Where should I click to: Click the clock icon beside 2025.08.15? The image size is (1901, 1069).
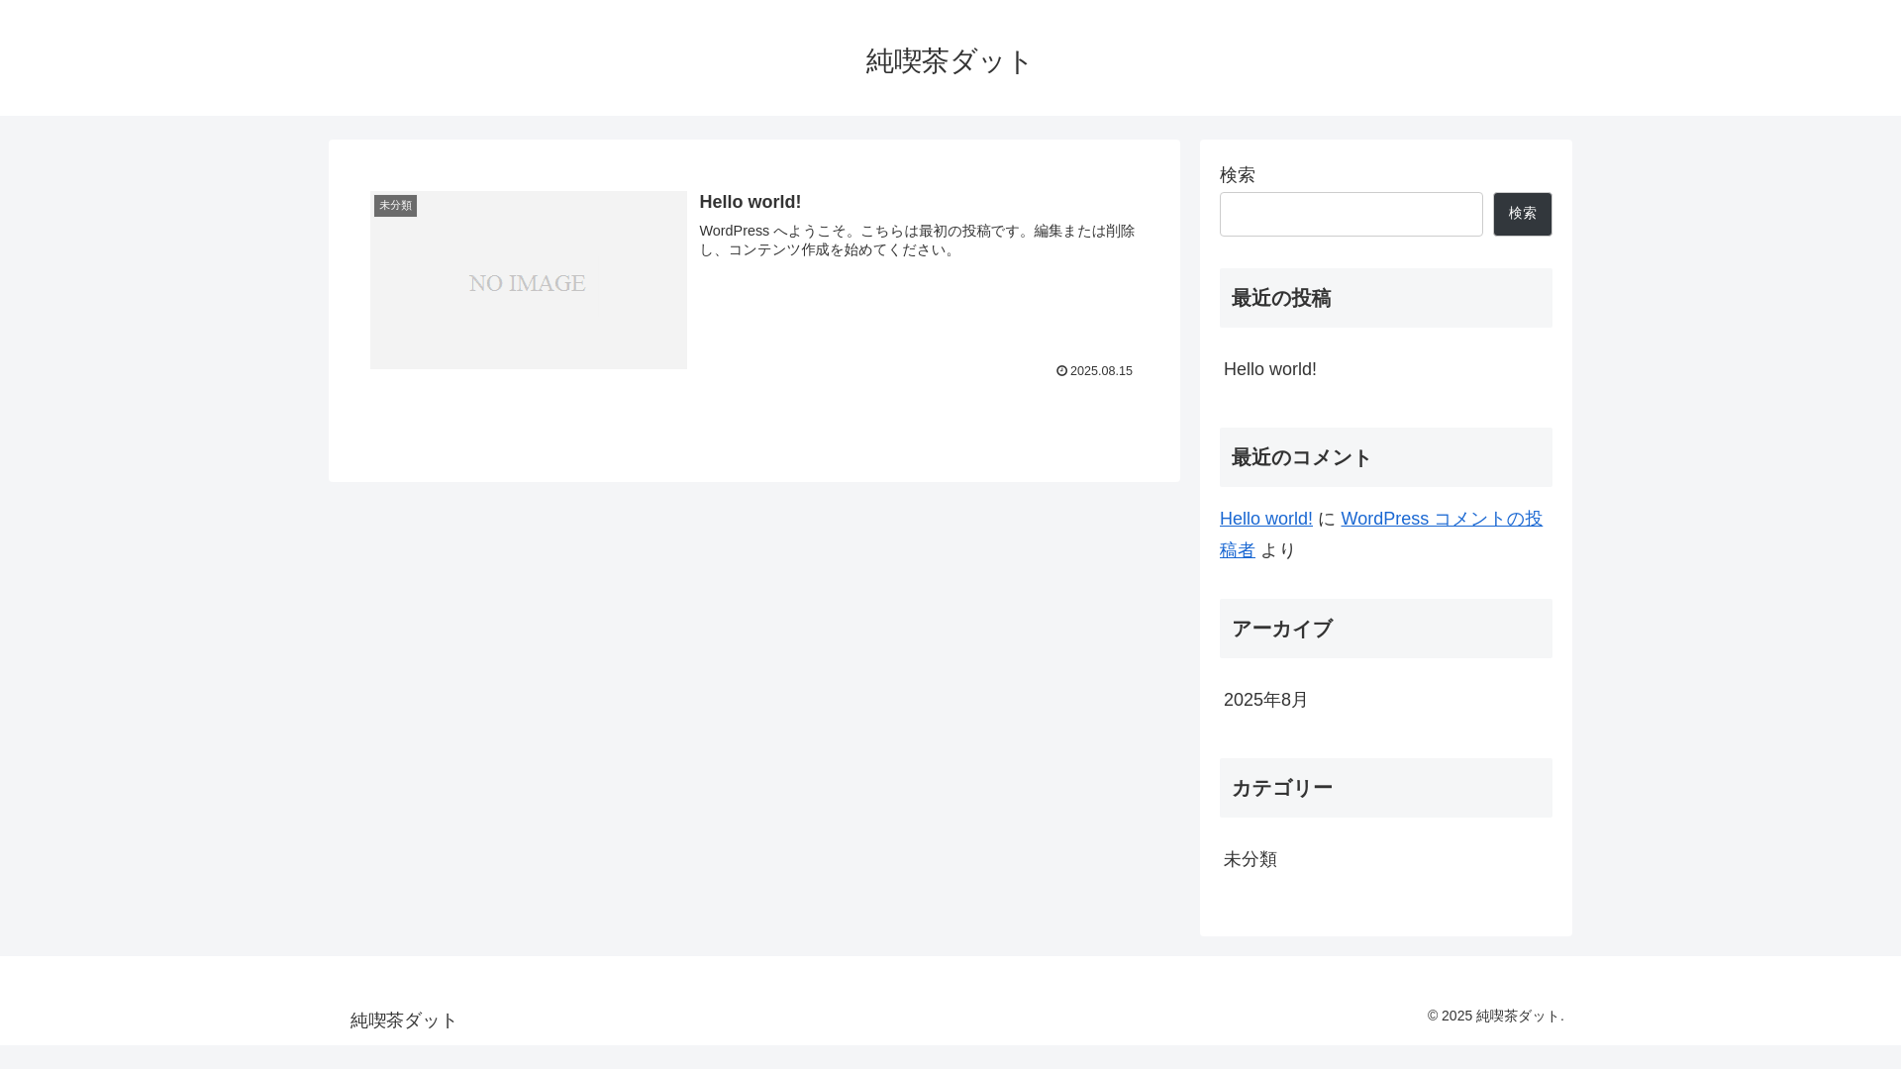click(x=1061, y=371)
